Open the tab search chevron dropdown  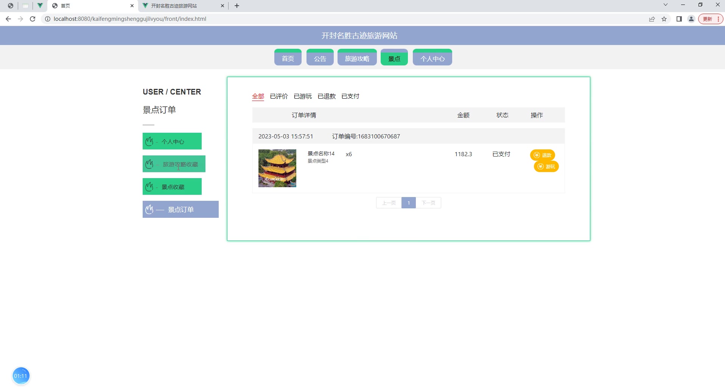(665, 5)
